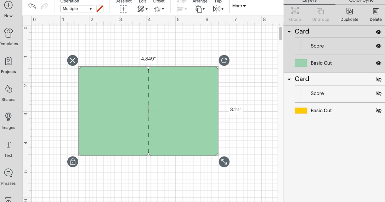Select the hidden Score layer row

click(x=334, y=93)
